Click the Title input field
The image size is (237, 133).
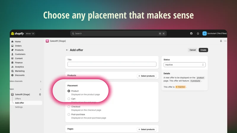coord(112,64)
